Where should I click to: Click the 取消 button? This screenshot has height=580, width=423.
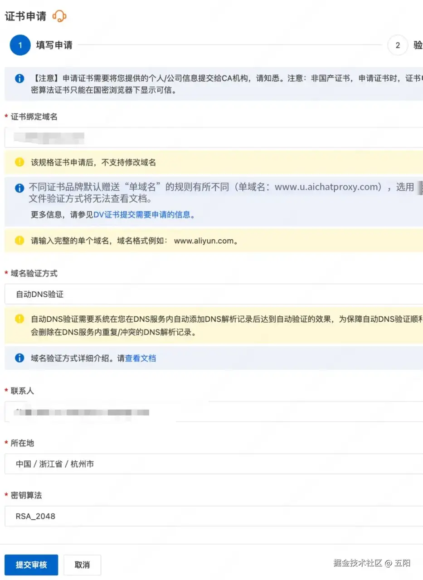82,565
